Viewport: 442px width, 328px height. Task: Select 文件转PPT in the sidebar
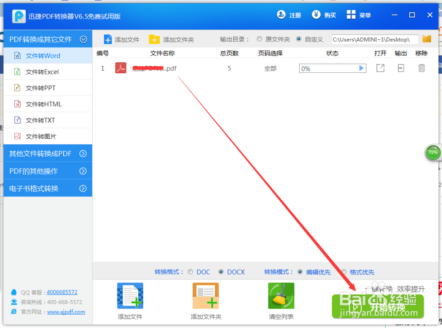click(x=48, y=88)
